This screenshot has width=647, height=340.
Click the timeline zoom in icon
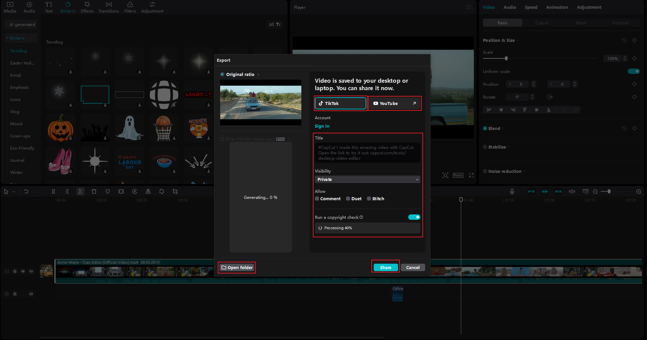(638, 191)
